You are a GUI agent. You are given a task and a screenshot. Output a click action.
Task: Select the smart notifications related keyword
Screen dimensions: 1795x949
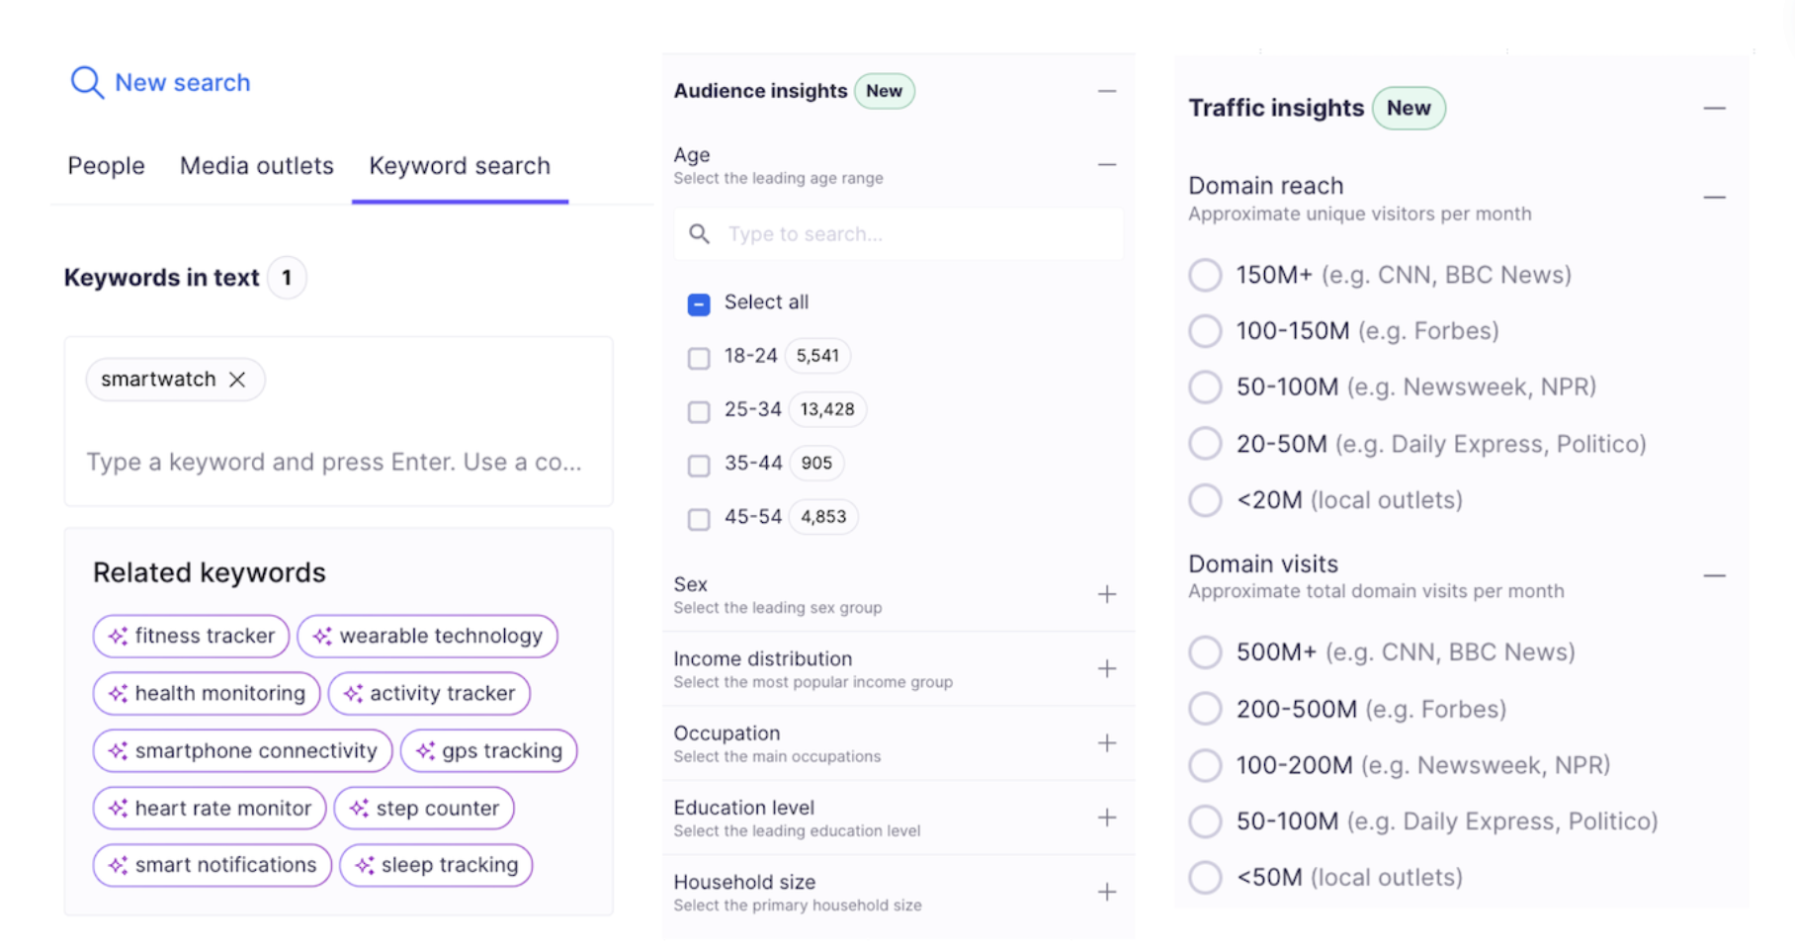coord(212,865)
